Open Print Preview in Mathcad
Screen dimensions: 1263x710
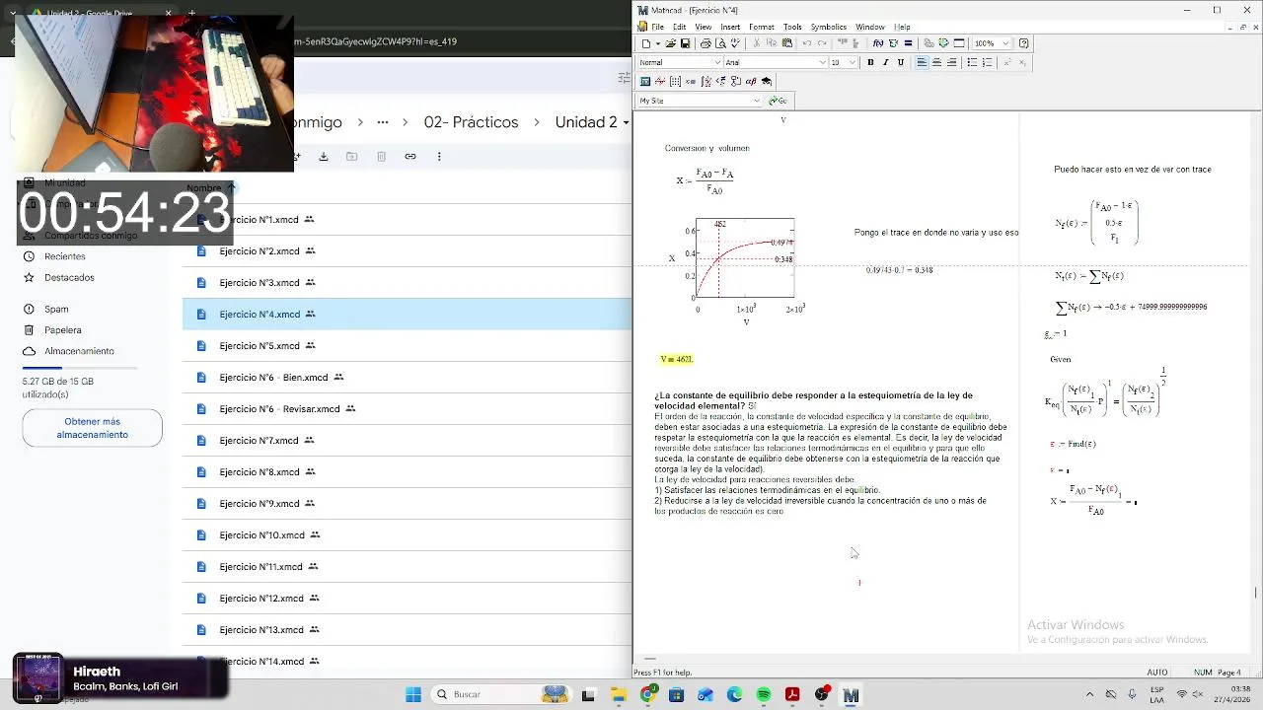pos(720,43)
